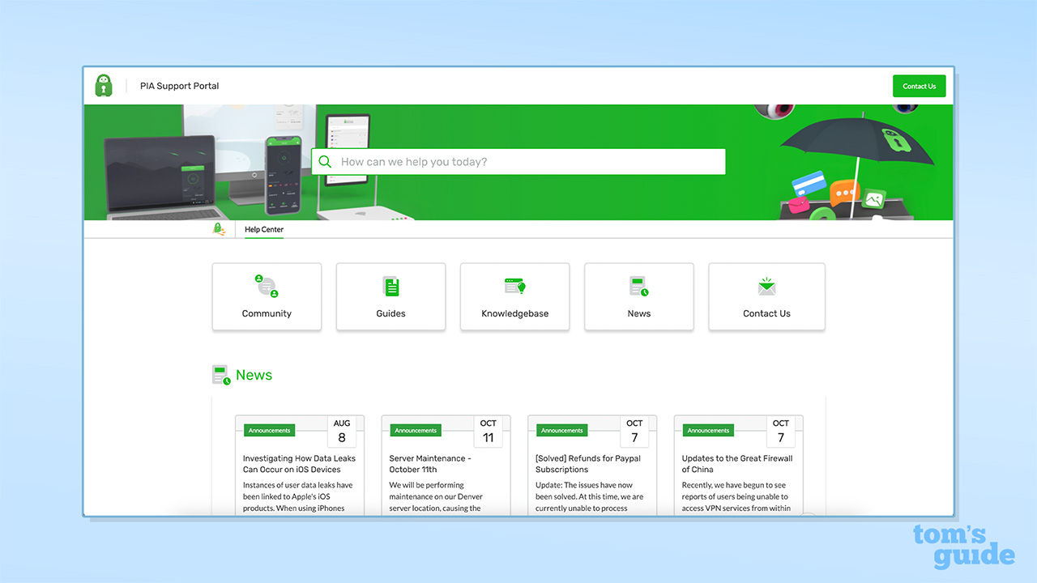Open the Knowledgebase lightbulb browser icon

(514, 286)
